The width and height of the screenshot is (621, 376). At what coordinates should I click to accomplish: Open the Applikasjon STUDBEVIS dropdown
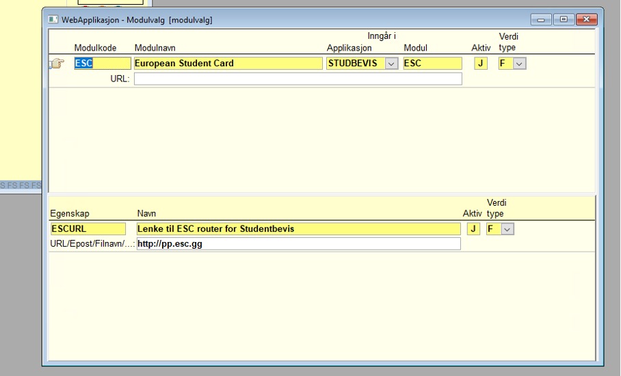point(391,64)
